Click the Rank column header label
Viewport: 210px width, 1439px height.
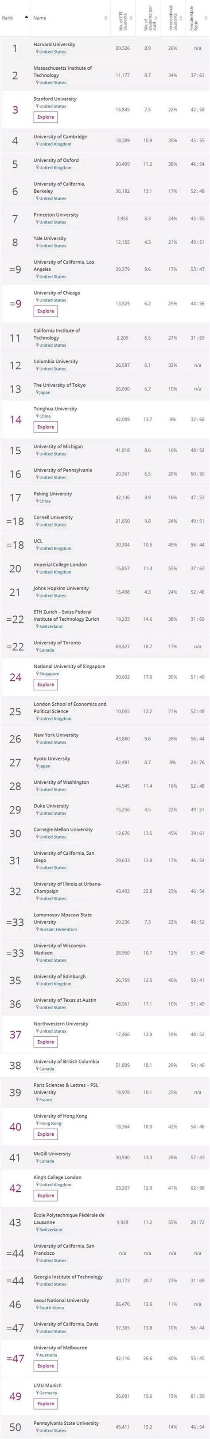pyautogui.click(x=7, y=18)
